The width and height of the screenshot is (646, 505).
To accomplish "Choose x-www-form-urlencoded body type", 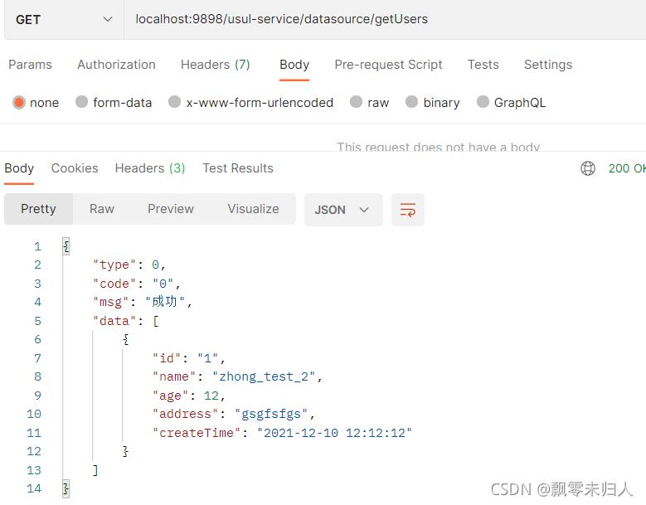I will click(175, 102).
